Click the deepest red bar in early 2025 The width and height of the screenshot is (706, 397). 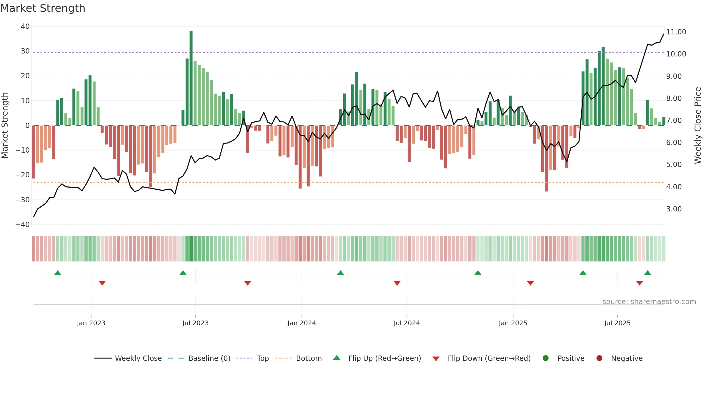click(547, 159)
